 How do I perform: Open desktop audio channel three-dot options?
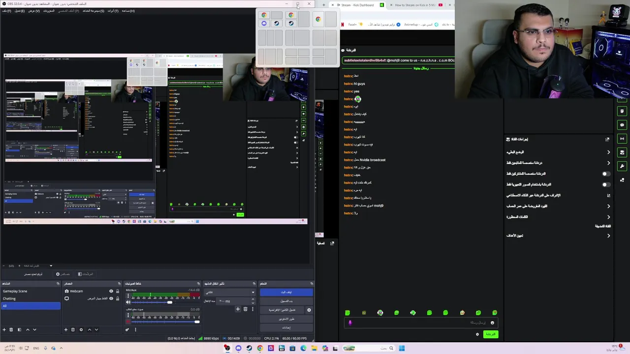(x=128, y=315)
